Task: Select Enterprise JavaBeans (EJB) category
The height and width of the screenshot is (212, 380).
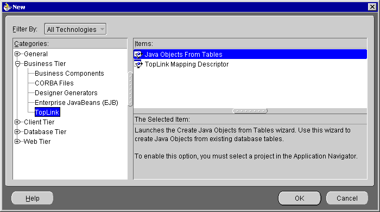Action: pyautogui.click(x=77, y=103)
